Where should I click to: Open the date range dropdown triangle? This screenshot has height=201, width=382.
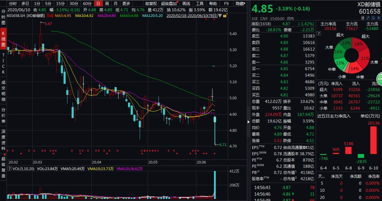tap(220, 16)
